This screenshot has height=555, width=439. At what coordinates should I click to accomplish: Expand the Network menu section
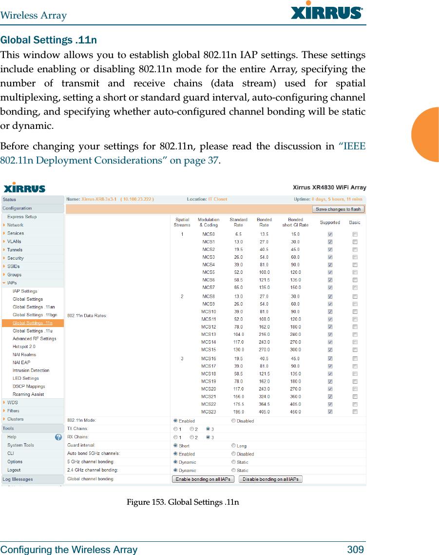(x=15, y=225)
